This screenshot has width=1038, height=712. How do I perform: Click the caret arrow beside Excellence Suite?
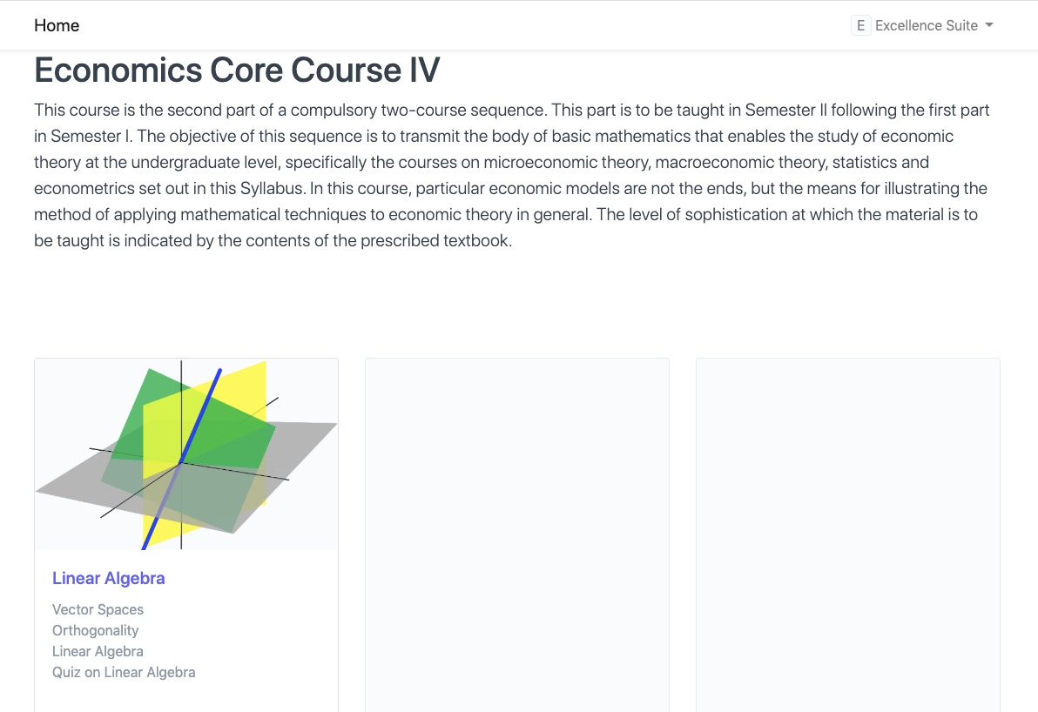pyautogui.click(x=989, y=25)
